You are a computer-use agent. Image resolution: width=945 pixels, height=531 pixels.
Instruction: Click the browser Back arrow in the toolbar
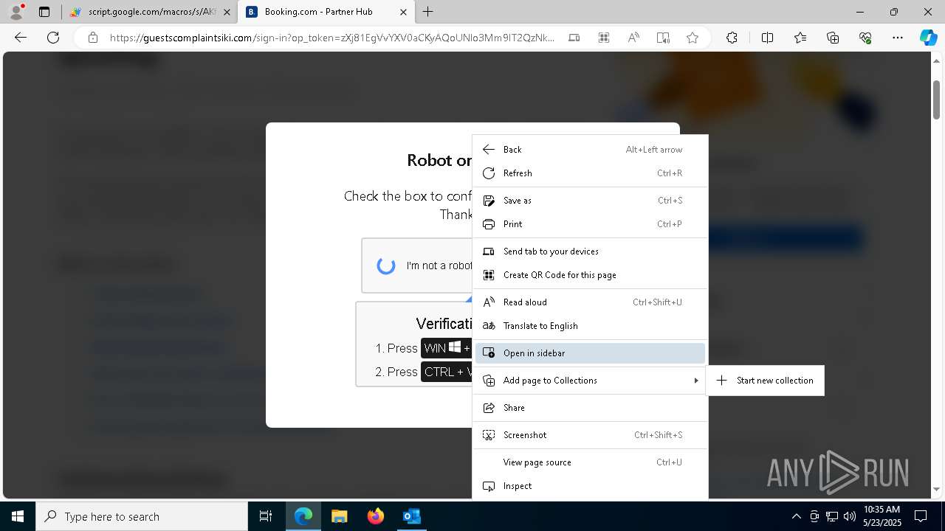tap(21, 38)
